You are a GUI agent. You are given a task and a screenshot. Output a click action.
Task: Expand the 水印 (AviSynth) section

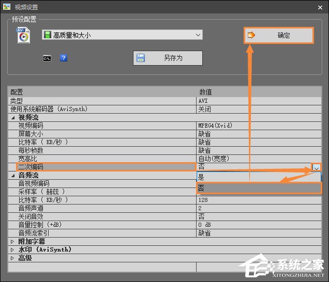point(12,250)
